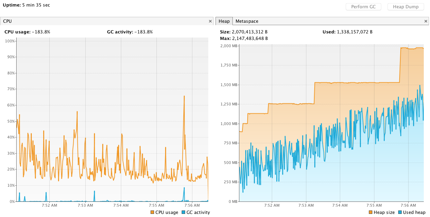Image resolution: width=430 pixels, height=217 pixels.
Task: Close the Heap chart panel
Action: point(426,21)
